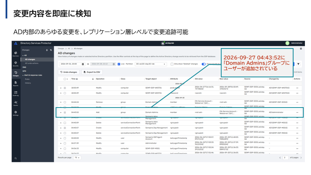
Task: Select checkbox of 04:40:03 Modify row
Action: click(x=65, y=138)
